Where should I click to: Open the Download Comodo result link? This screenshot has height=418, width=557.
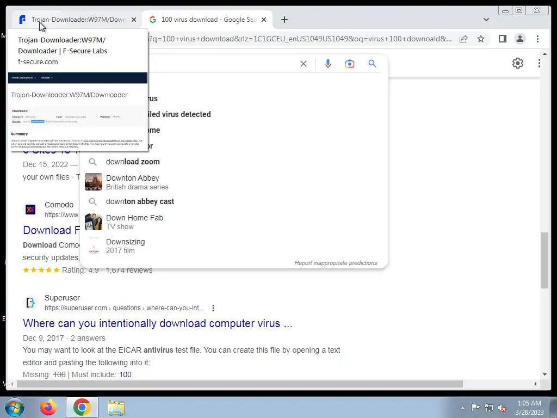52,230
